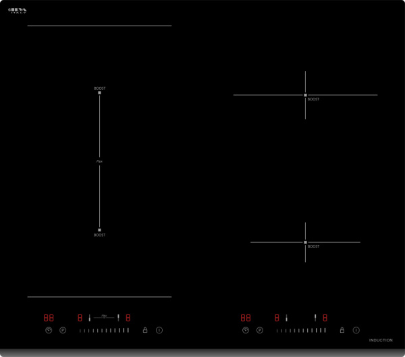405x357 pixels.
Task: Click the top BOOST label of Flex zone
Action: [x=99, y=88]
